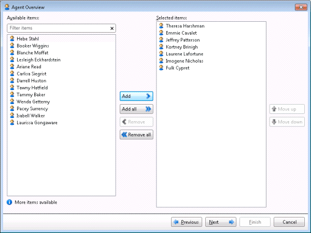311x233 pixels.
Task: Select Jeffrey Patterson in selected items
Action: 182,40
